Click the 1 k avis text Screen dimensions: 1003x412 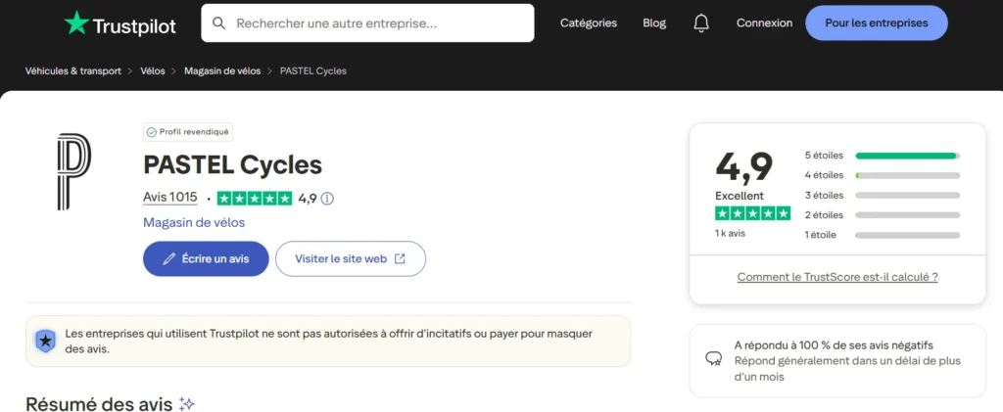pyautogui.click(x=730, y=233)
